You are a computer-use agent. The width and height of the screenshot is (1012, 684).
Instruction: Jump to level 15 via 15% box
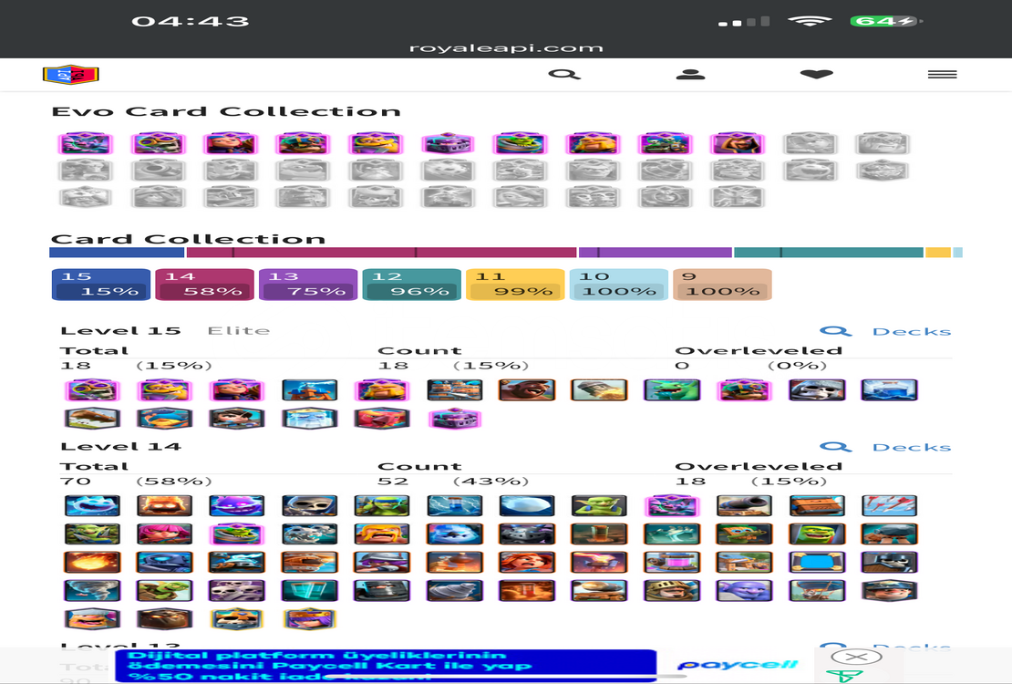pos(100,285)
